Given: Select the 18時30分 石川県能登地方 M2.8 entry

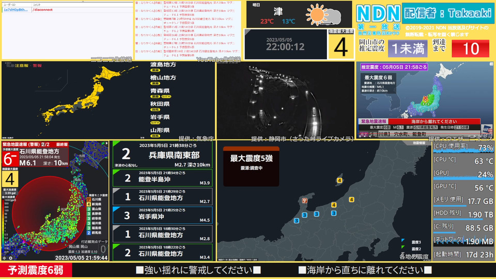Looking at the screenshot, I should click(163, 234).
